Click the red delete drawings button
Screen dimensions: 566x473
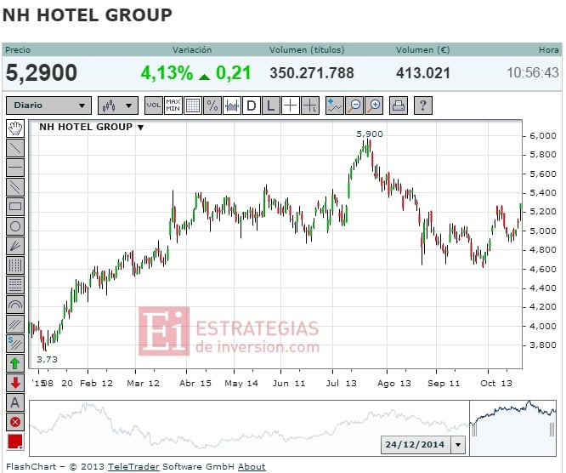(x=15, y=422)
